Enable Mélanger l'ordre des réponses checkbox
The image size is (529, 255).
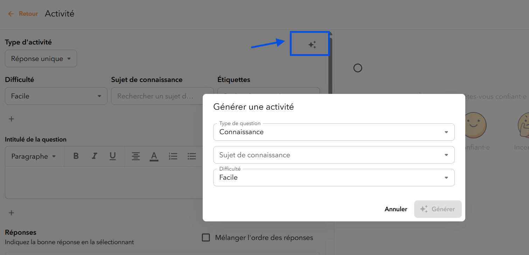(206, 238)
